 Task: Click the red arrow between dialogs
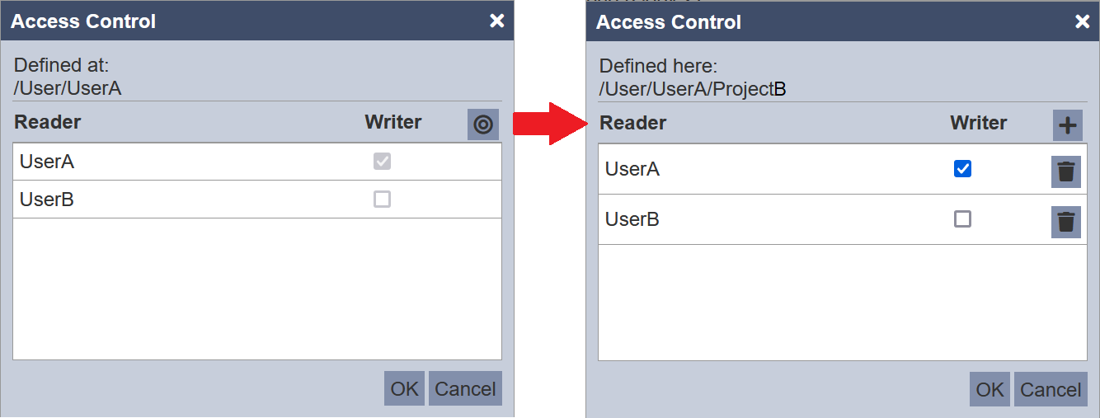pyautogui.click(x=549, y=124)
